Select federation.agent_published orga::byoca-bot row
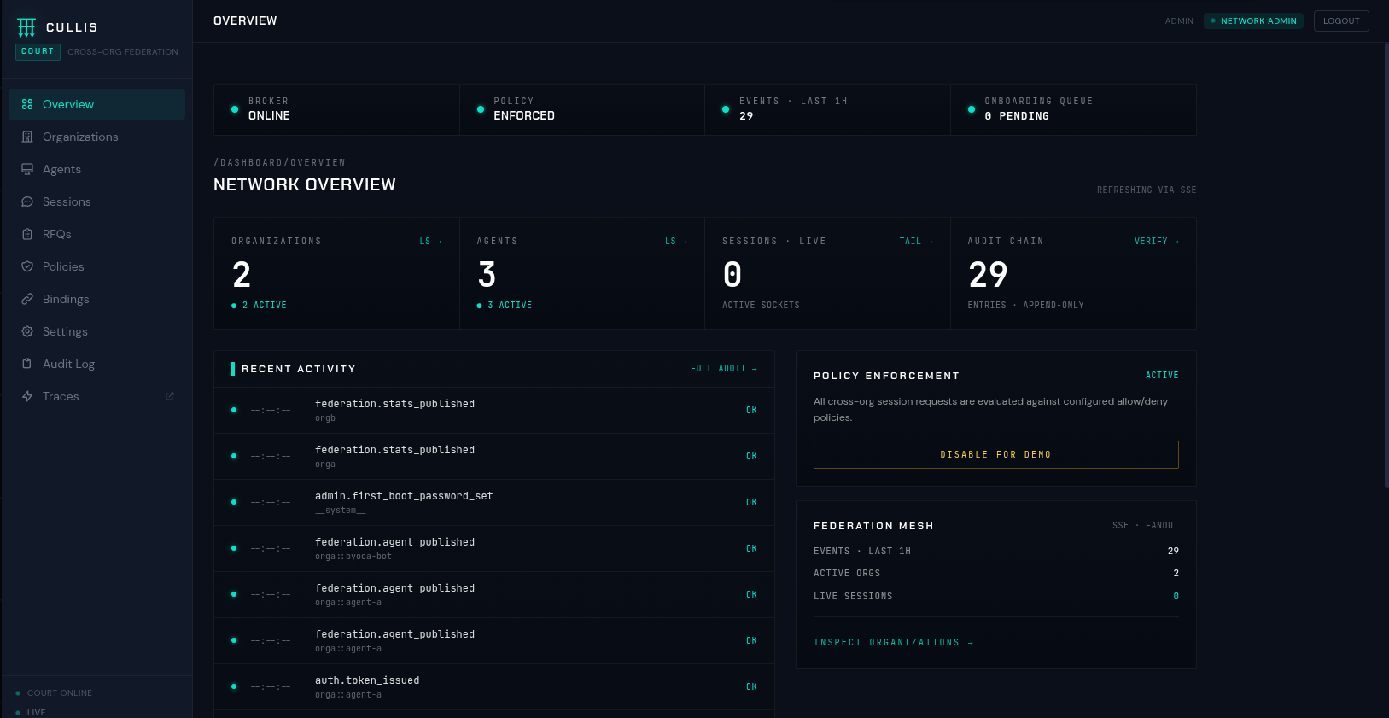Viewport: 1389px width, 718px height. (x=494, y=548)
